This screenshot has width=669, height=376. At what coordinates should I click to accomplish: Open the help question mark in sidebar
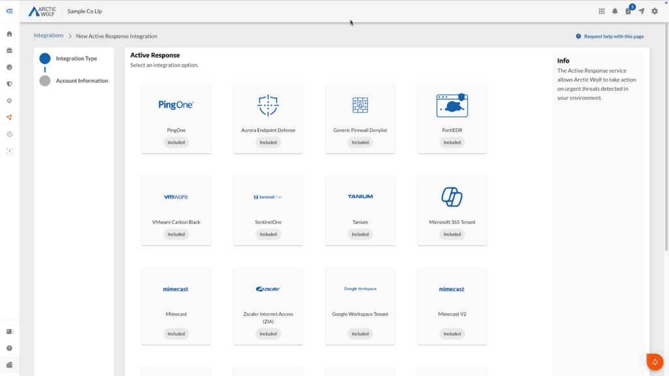[x=9, y=348]
